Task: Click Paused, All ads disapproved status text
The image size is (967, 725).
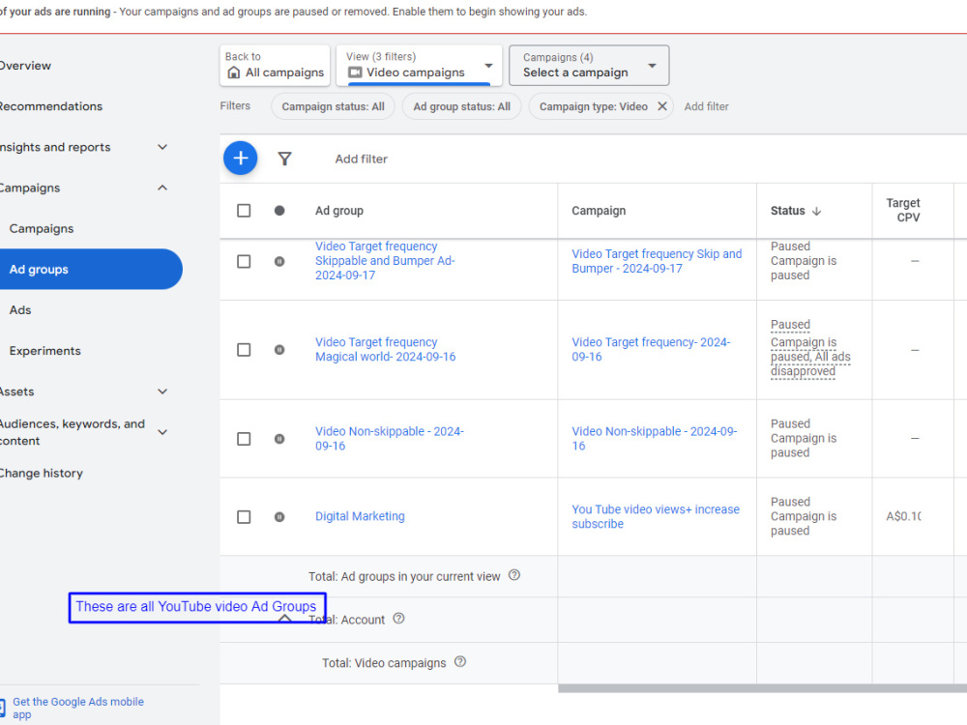Action: coord(809,348)
